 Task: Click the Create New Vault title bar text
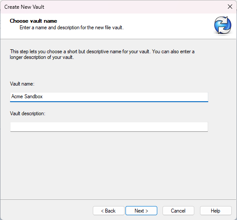(x=24, y=7)
